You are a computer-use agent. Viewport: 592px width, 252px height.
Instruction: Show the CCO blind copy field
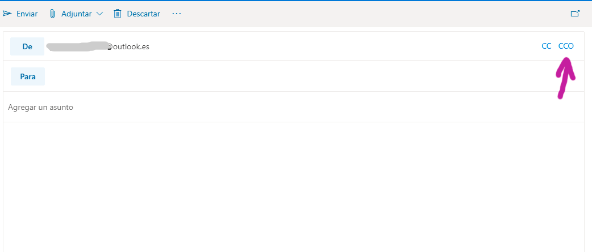tap(566, 46)
